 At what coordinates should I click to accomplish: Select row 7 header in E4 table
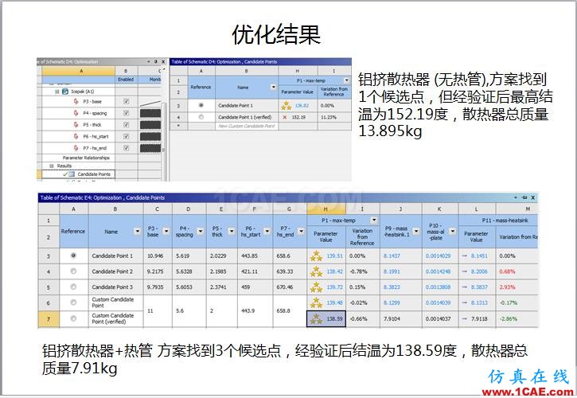point(49,319)
